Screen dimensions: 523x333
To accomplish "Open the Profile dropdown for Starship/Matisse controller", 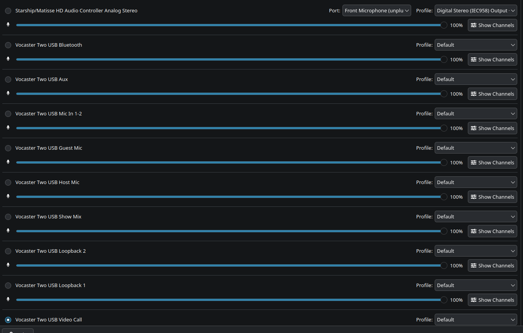I will click(476, 10).
